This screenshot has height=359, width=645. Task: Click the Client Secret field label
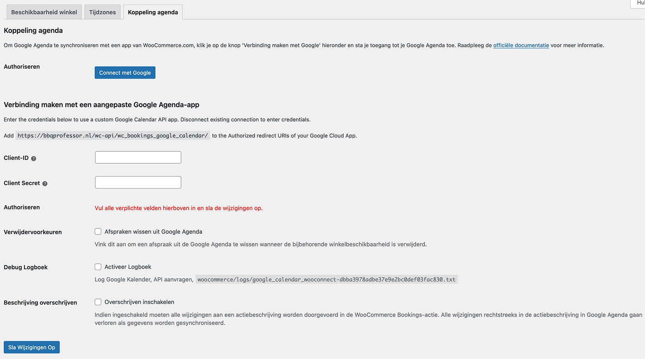pos(22,183)
